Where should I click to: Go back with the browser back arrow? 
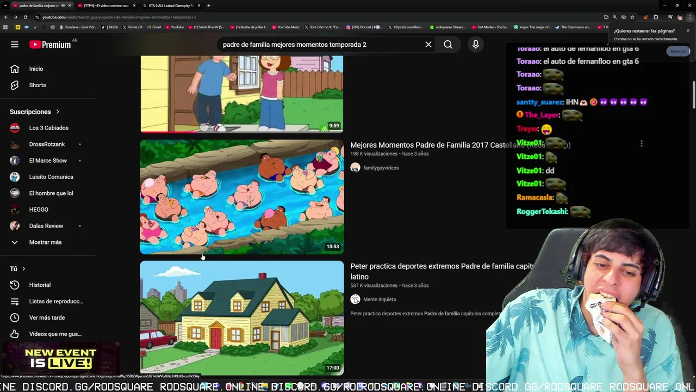6,17
